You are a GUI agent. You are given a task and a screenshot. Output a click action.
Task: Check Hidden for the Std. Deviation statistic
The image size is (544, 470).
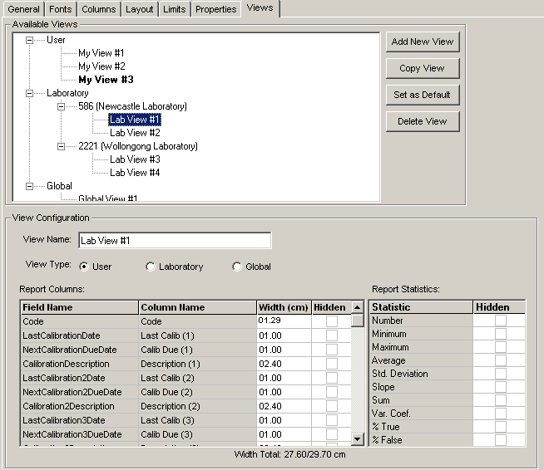coord(500,374)
